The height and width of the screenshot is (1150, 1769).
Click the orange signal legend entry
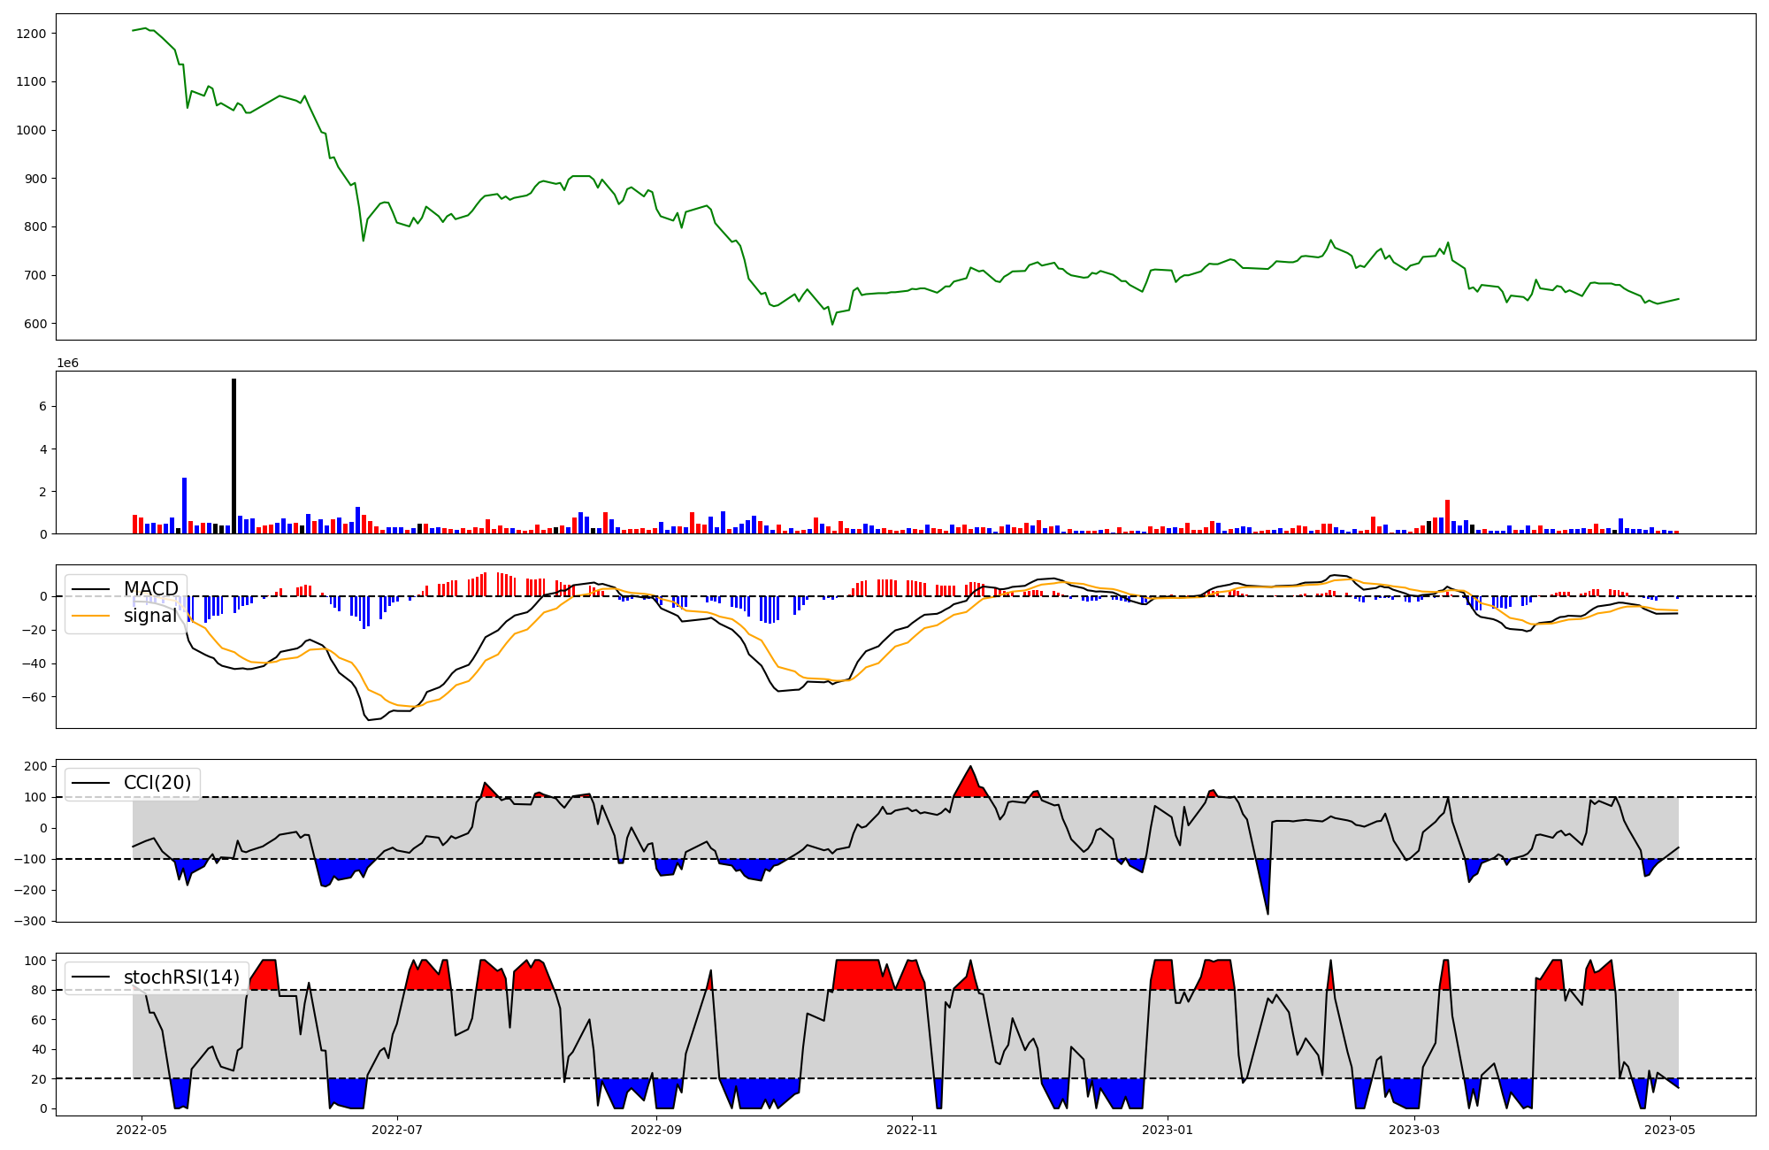click(149, 616)
